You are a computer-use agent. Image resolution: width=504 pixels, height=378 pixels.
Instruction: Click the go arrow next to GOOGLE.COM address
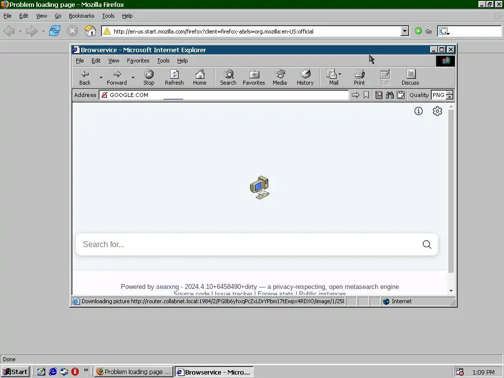pos(355,95)
